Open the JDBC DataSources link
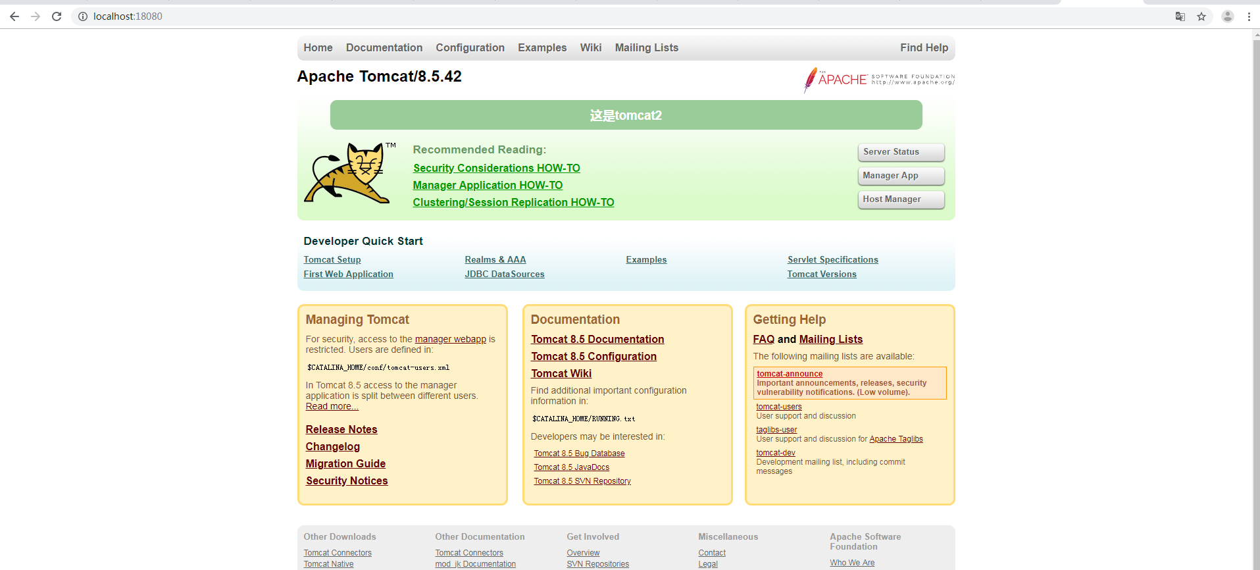 coord(505,274)
